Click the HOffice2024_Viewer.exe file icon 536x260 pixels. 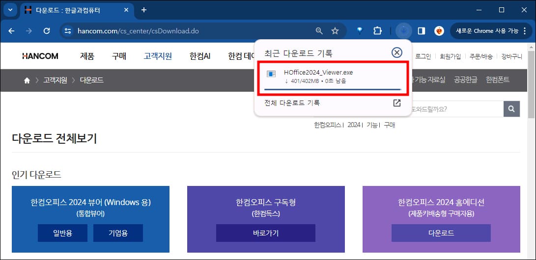[271, 74]
